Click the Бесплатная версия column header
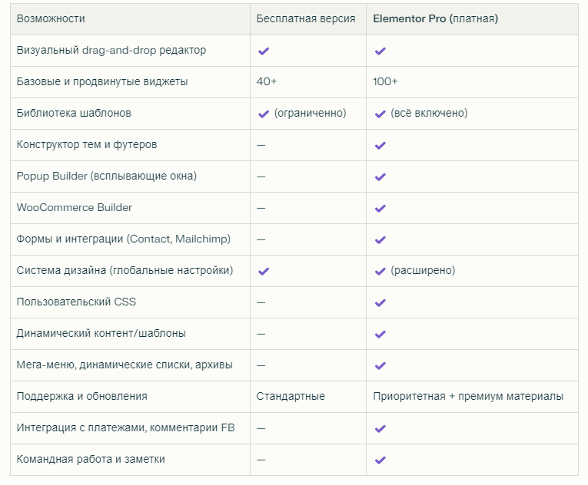This screenshot has height=485, width=588. [306, 18]
